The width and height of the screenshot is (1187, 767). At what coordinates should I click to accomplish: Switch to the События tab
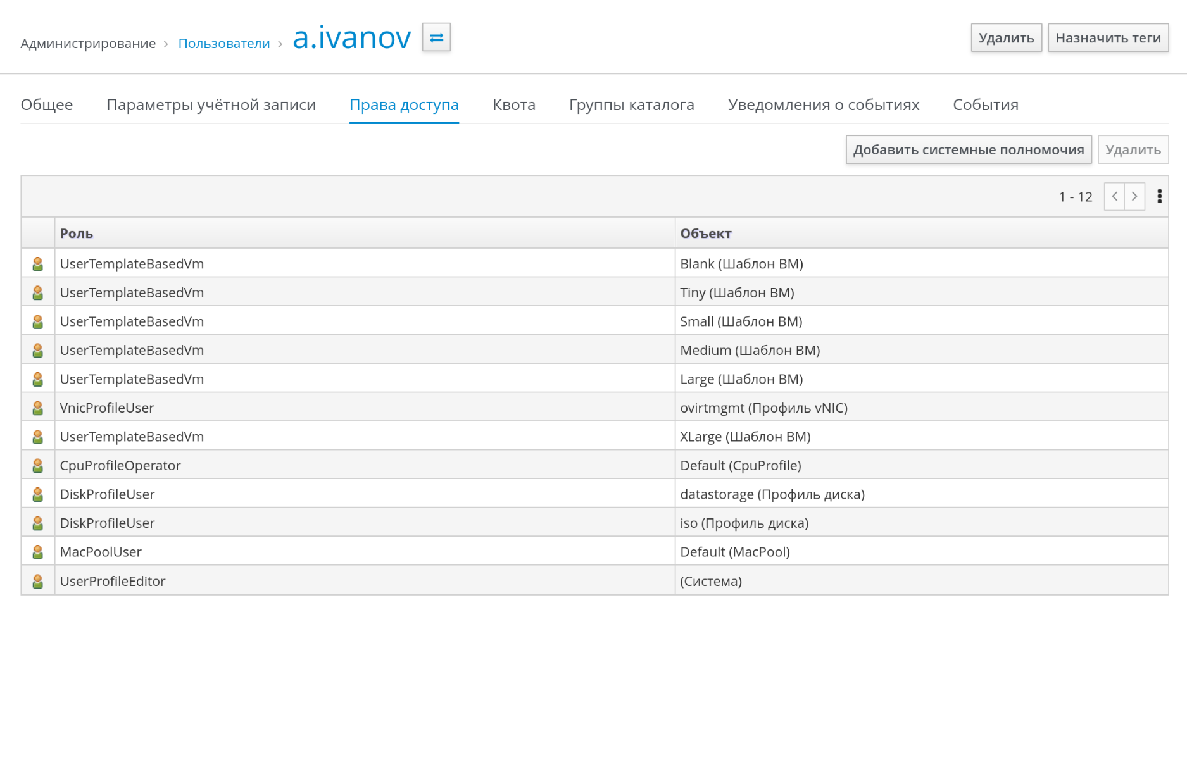click(985, 105)
